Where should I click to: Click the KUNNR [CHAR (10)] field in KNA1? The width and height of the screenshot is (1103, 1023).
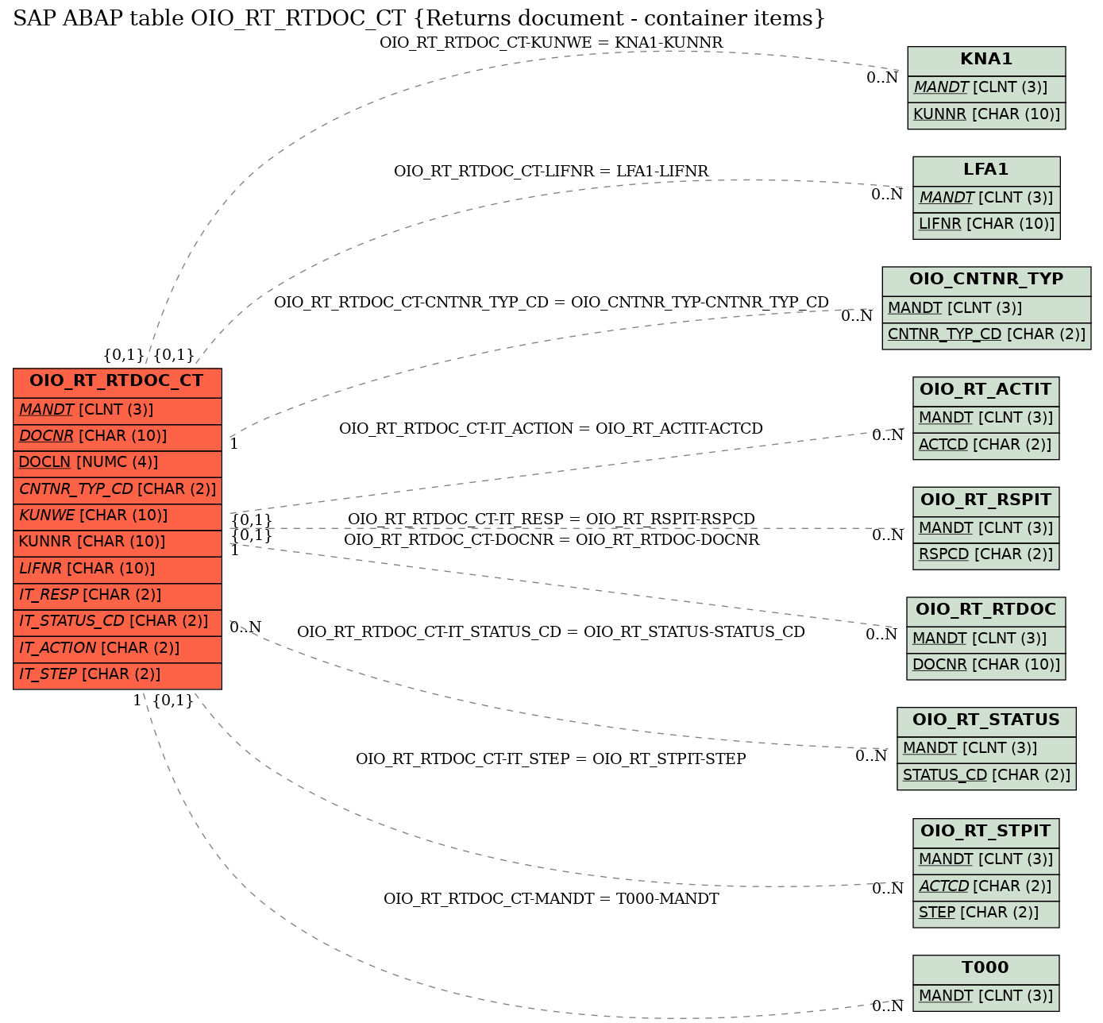(x=986, y=114)
